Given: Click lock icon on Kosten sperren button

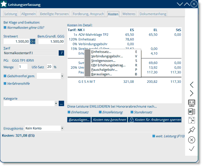Looking at the screenshot, I should coord(132,120).
